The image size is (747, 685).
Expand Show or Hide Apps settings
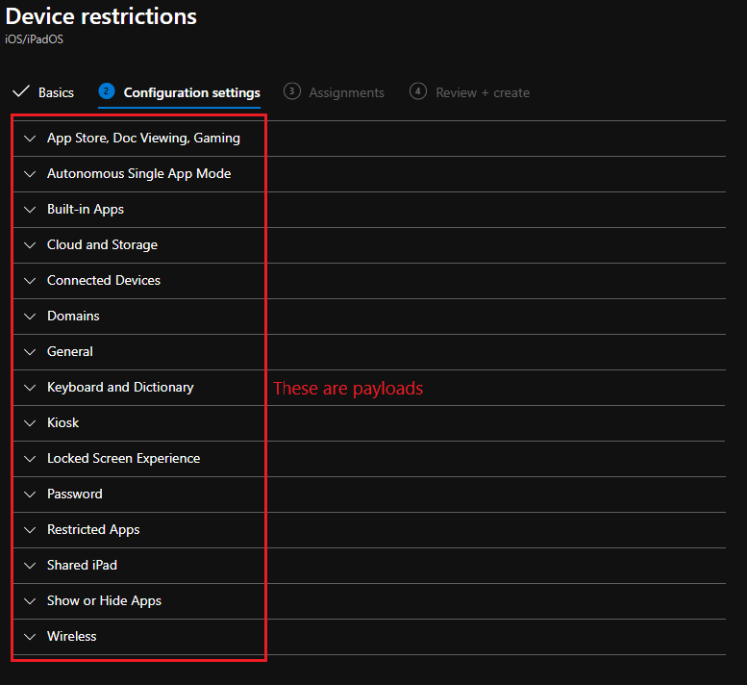104,601
